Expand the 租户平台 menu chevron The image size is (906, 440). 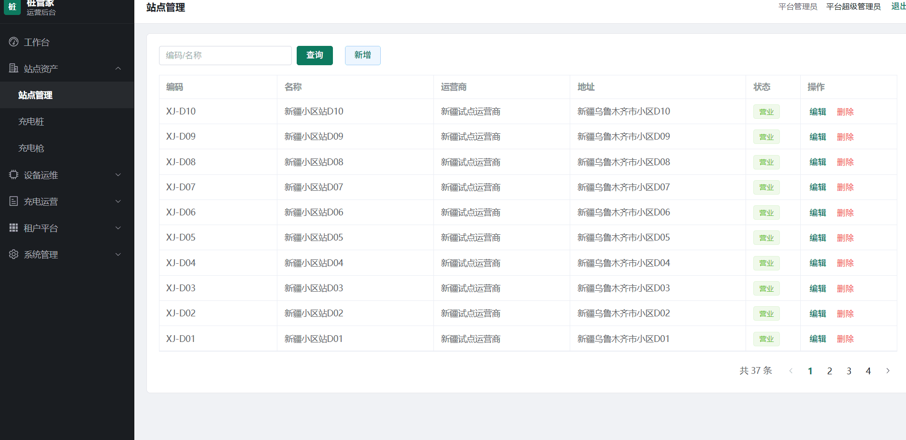click(x=118, y=228)
